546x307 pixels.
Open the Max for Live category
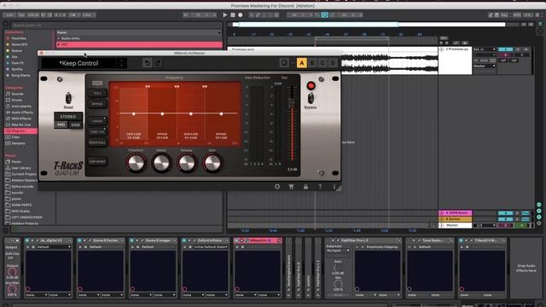click(x=20, y=125)
